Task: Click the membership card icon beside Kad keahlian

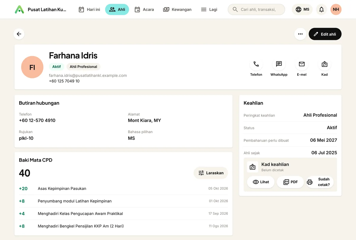Action: tap(252, 167)
